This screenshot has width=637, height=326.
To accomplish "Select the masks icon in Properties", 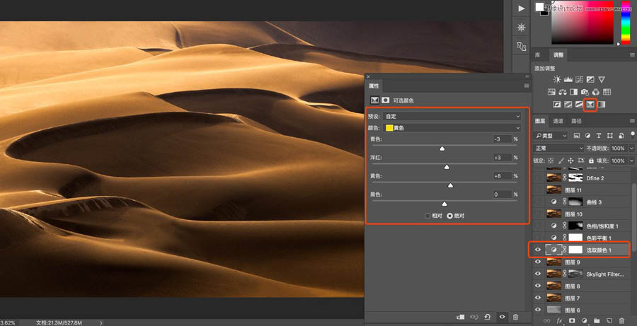I will pos(385,100).
